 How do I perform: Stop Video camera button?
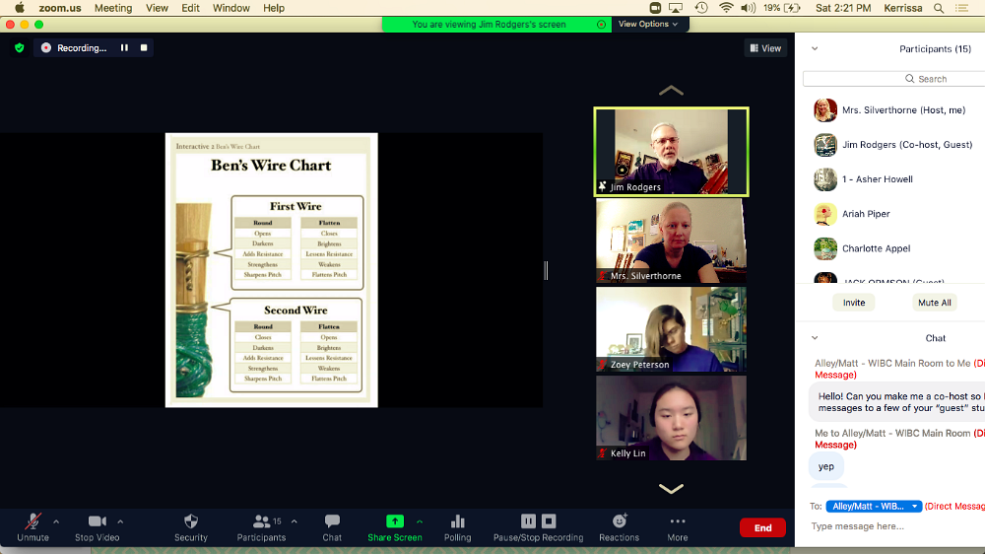point(97,527)
